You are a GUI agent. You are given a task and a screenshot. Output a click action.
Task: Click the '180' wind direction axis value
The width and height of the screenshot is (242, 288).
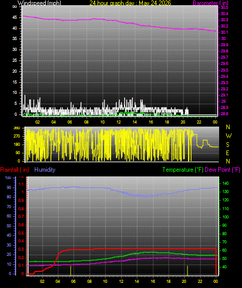coord(17,145)
